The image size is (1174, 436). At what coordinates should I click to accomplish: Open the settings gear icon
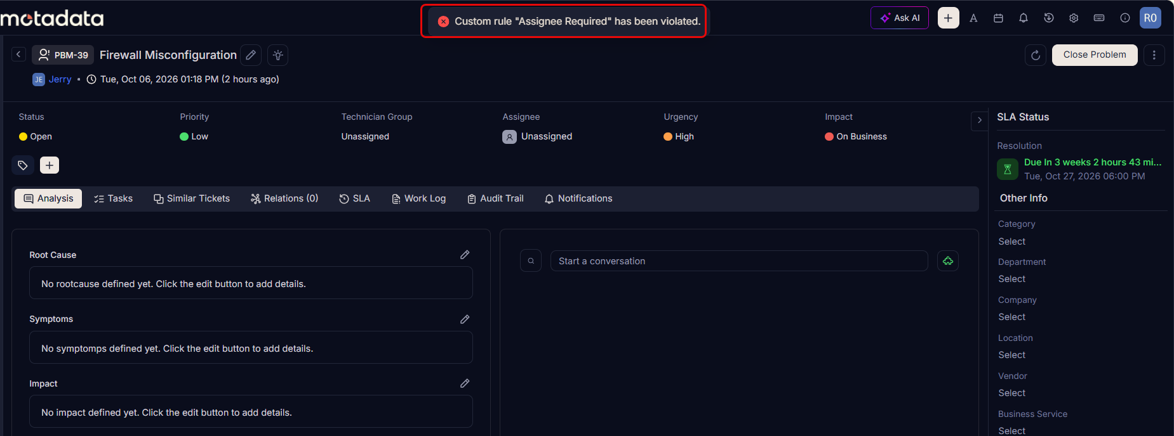1074,18
